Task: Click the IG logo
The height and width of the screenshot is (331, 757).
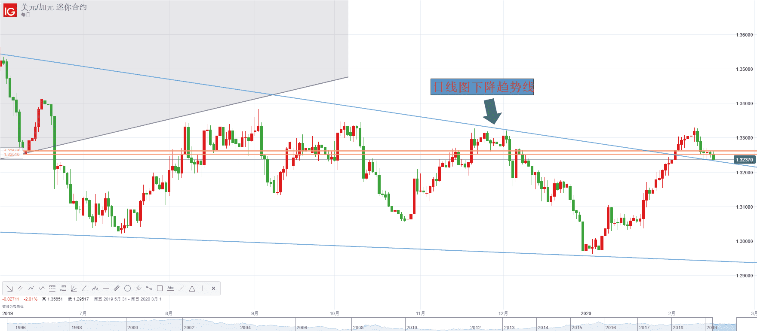Action: [10, 10]
